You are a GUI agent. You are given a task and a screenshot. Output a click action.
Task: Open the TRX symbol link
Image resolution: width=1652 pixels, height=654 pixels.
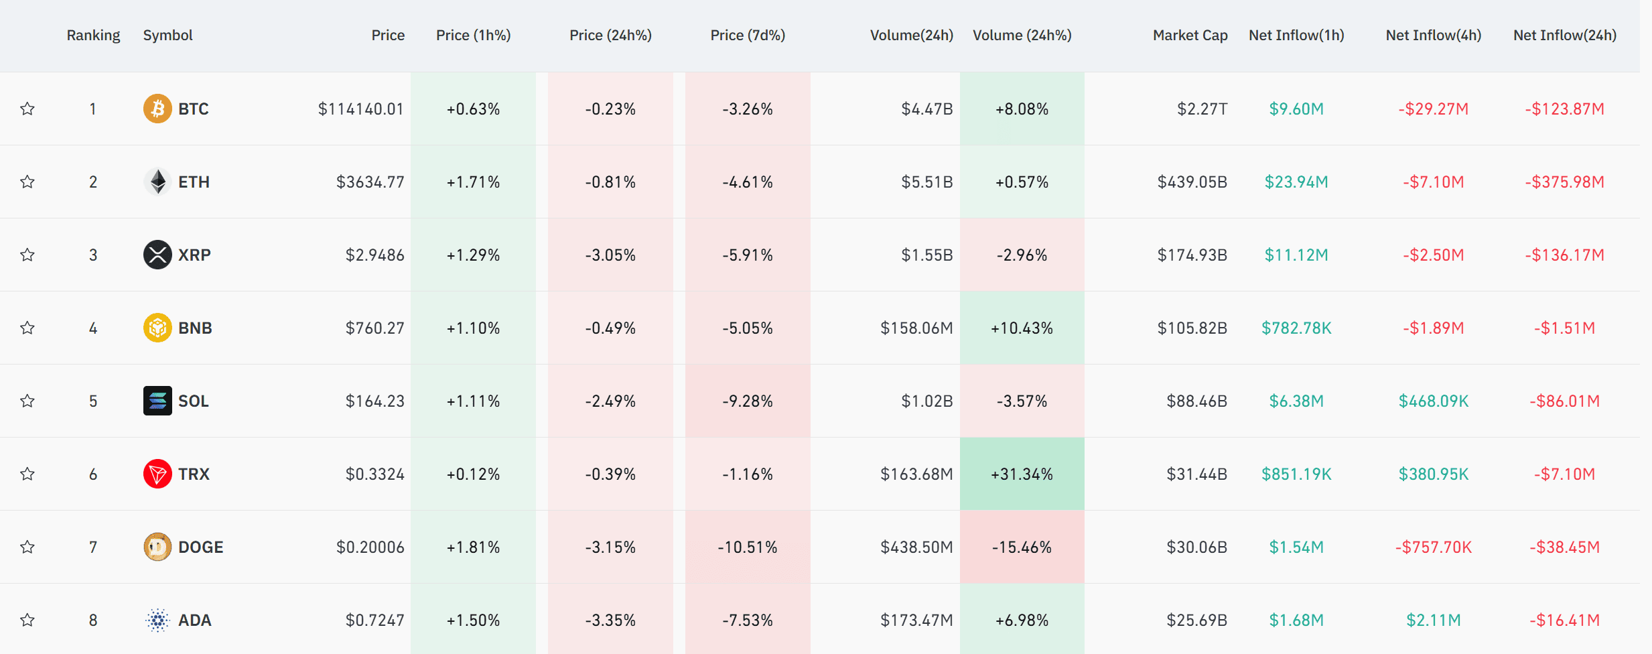pos(194,474)
